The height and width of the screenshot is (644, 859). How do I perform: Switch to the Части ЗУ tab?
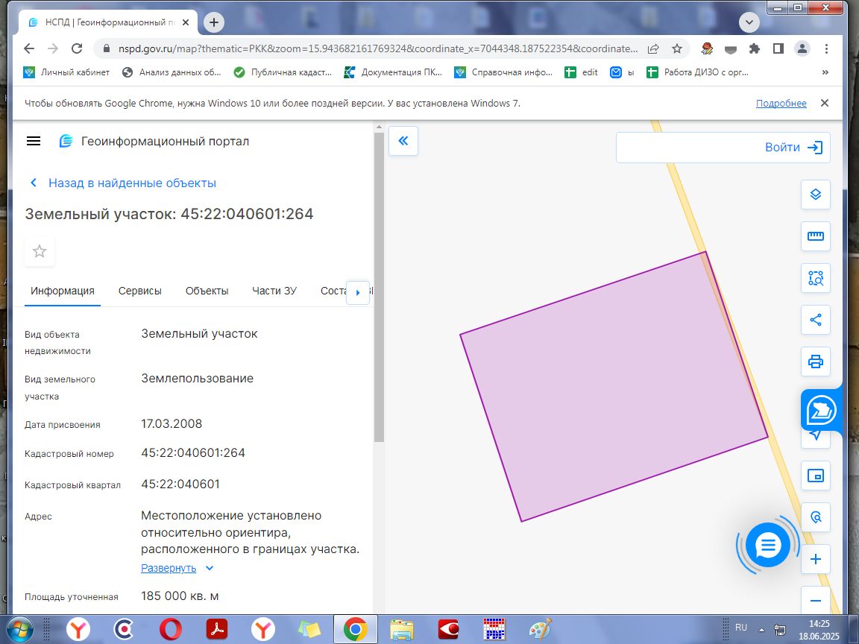click(274, 291)
